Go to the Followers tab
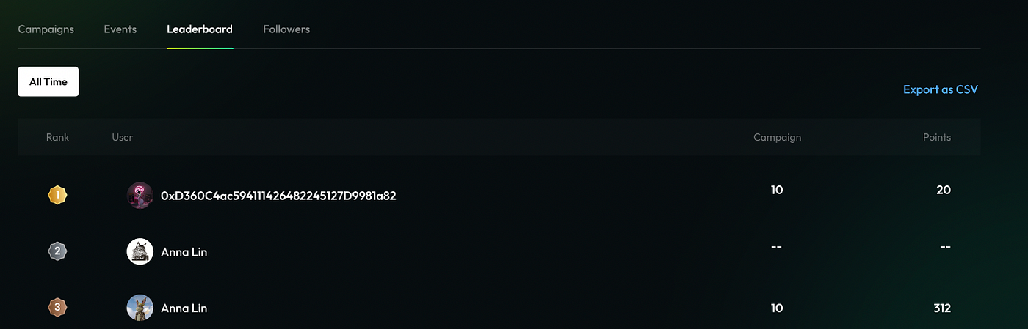Screen dimensions: 1028x329 click(286, 29)
